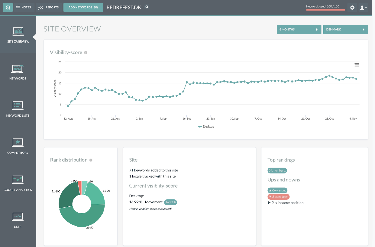
Task: Toggle the Desktop series in the chart legend
Action: point(206,127)
